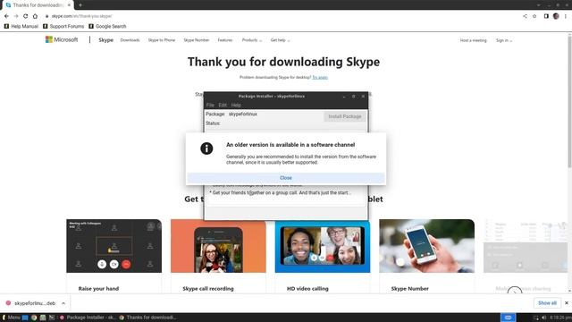Open the Chrome profile avatar
572x322 pixels.
(556, 16)
